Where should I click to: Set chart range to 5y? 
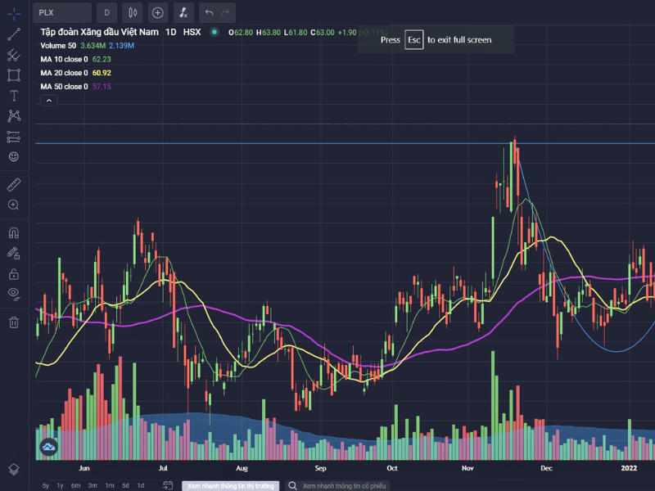click(x=46, y=485)
